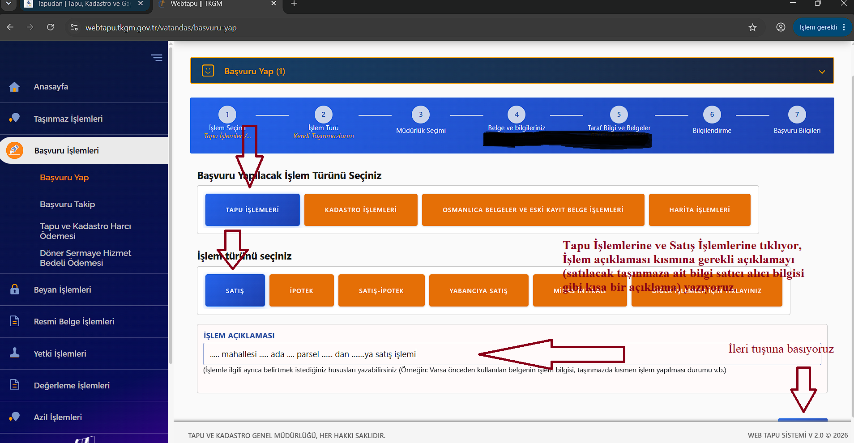This screenshot has height=443, width=854.
Task: Click the browser forward arrow
Action: tap(30, 27)
